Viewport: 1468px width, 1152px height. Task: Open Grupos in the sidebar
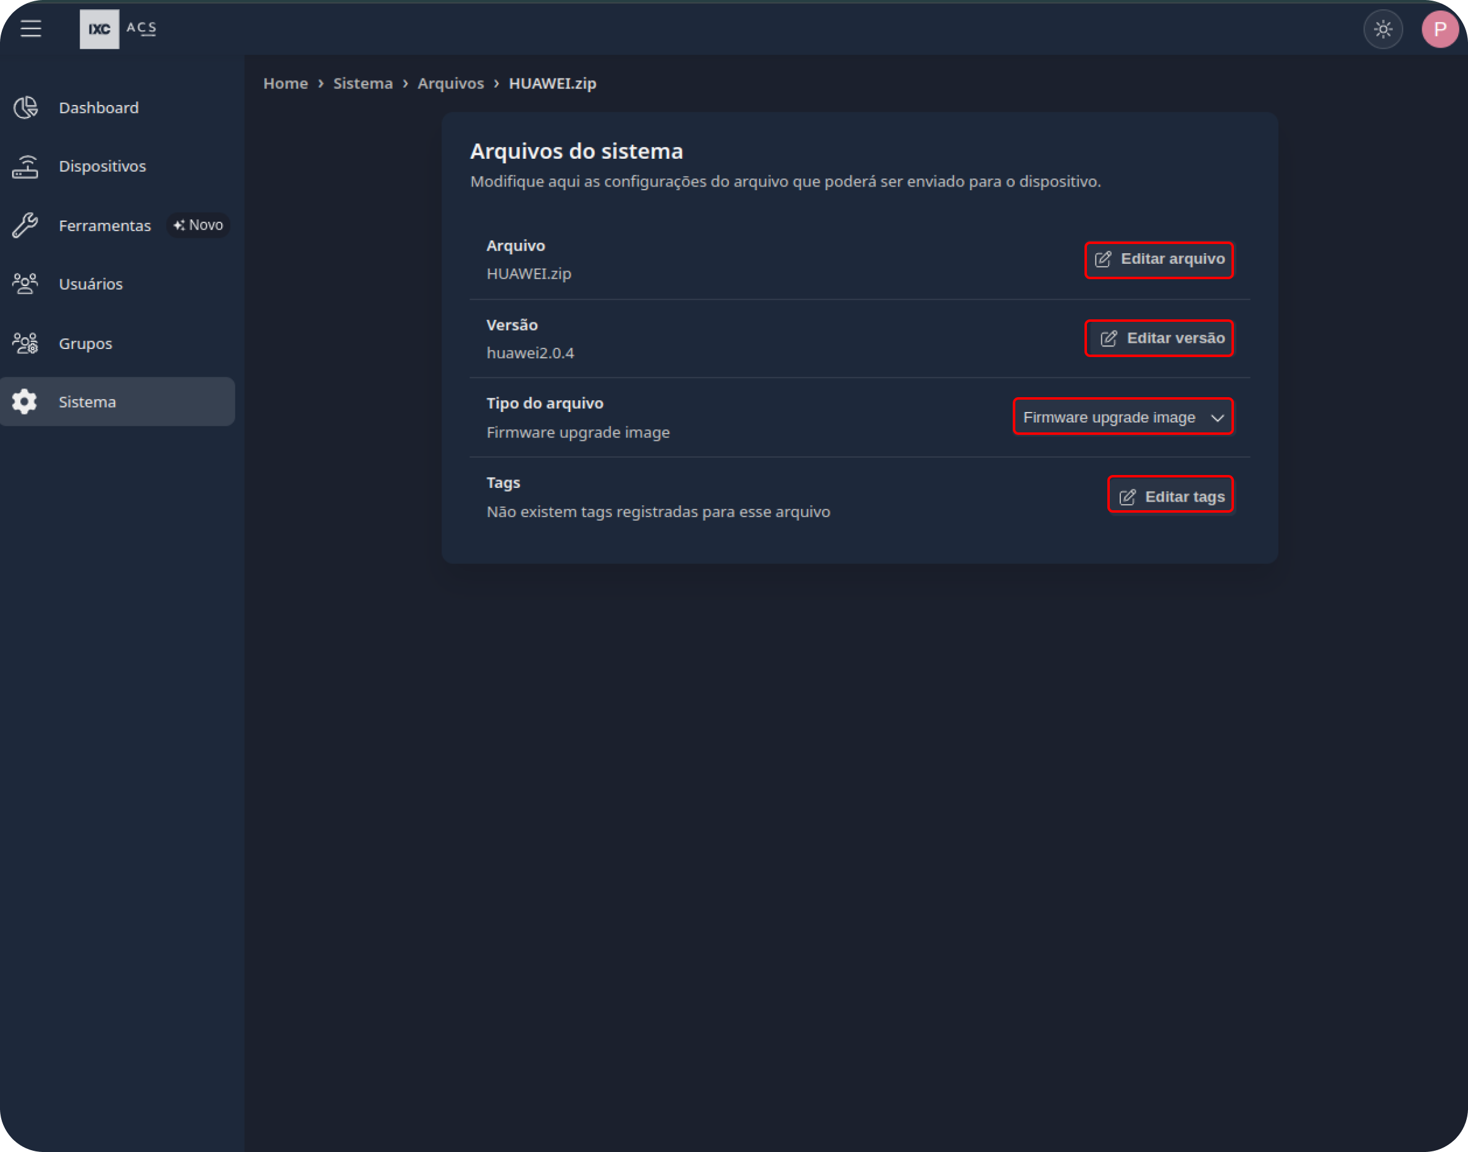[117, 343]
